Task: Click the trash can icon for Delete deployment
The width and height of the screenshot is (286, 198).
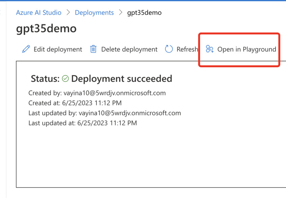Action: pyautogui.click(x=93, y=49)
